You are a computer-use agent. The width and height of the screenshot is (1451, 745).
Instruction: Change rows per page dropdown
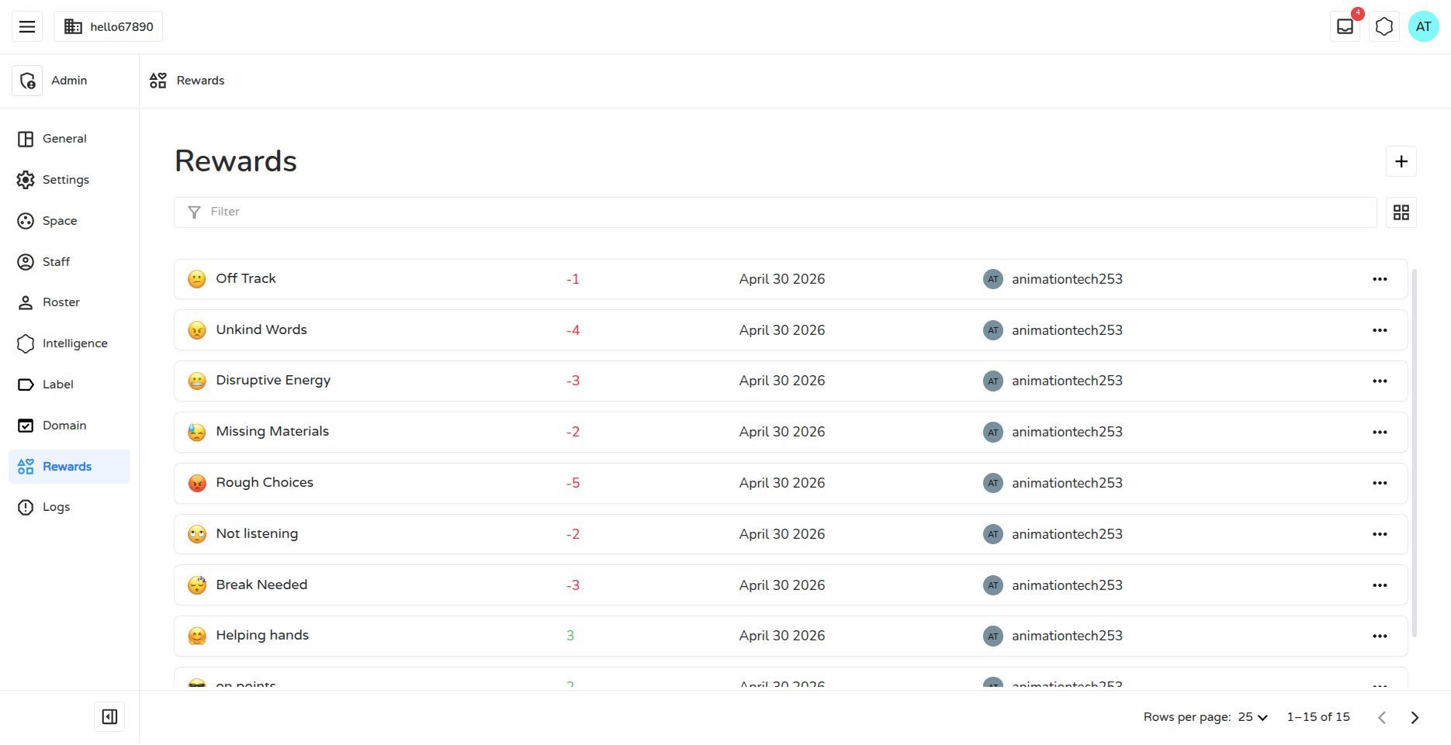(x=1252, y=717)
